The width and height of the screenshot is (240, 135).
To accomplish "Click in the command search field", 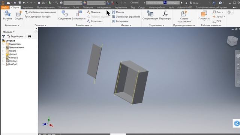I will pos(162,3).
